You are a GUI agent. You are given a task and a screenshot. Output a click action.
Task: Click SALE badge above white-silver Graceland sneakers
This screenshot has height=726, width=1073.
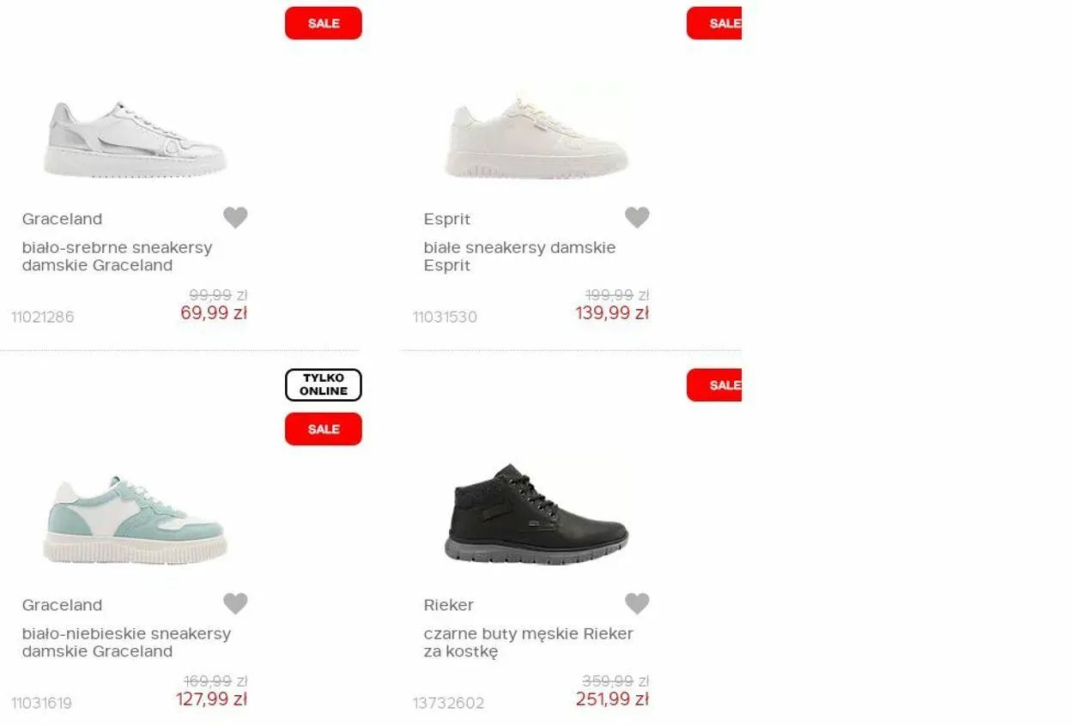[324, 23]
